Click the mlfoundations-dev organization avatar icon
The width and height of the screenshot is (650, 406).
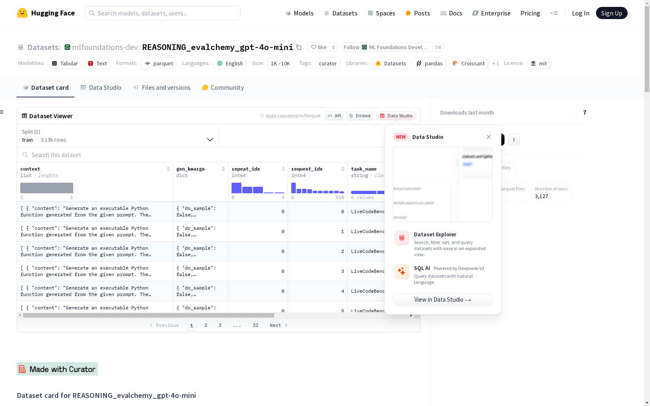[67, 47]
